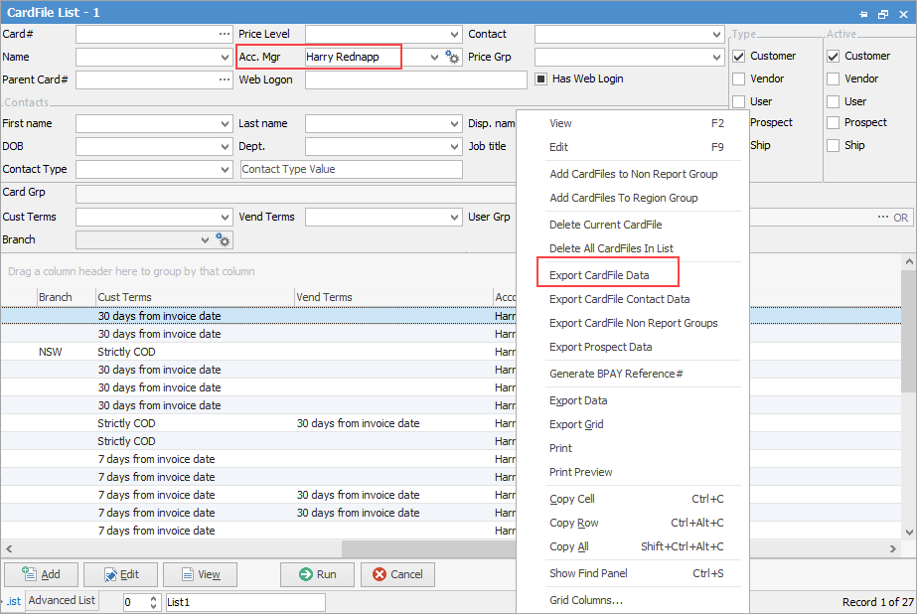The height and width of the screenshot is (614, 917).
Task: Click the ellipsis icon in Card Grp field
Action: [882, 217]
